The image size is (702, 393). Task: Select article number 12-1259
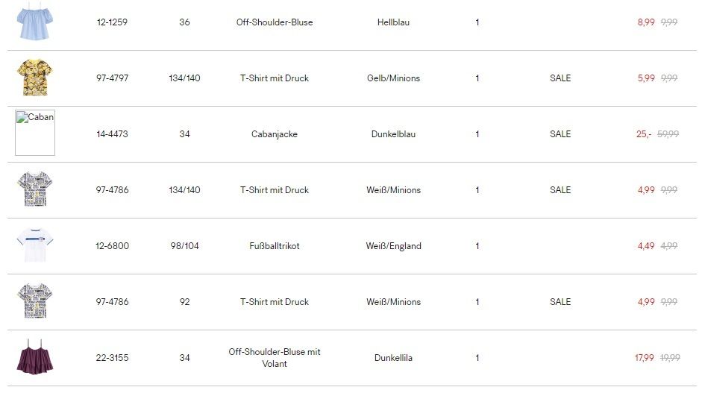112,22
